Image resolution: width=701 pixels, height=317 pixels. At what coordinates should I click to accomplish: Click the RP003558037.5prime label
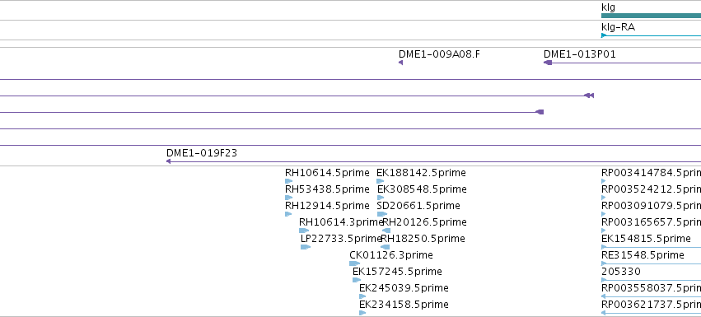[651, 288]
